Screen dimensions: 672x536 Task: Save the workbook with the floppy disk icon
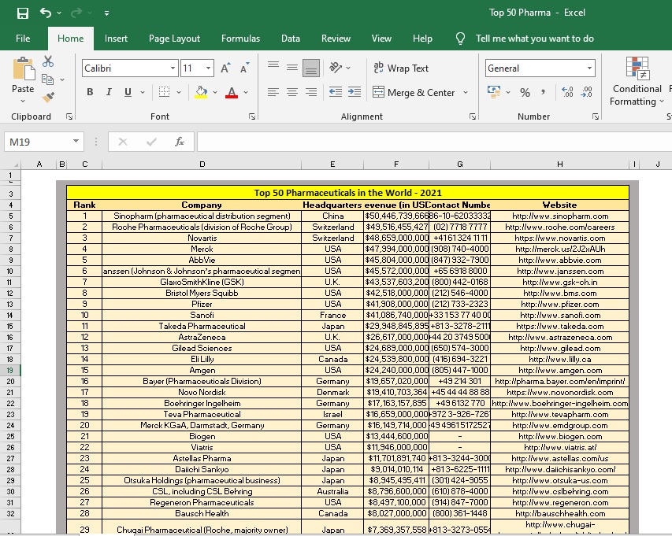[x=23, y=13]
